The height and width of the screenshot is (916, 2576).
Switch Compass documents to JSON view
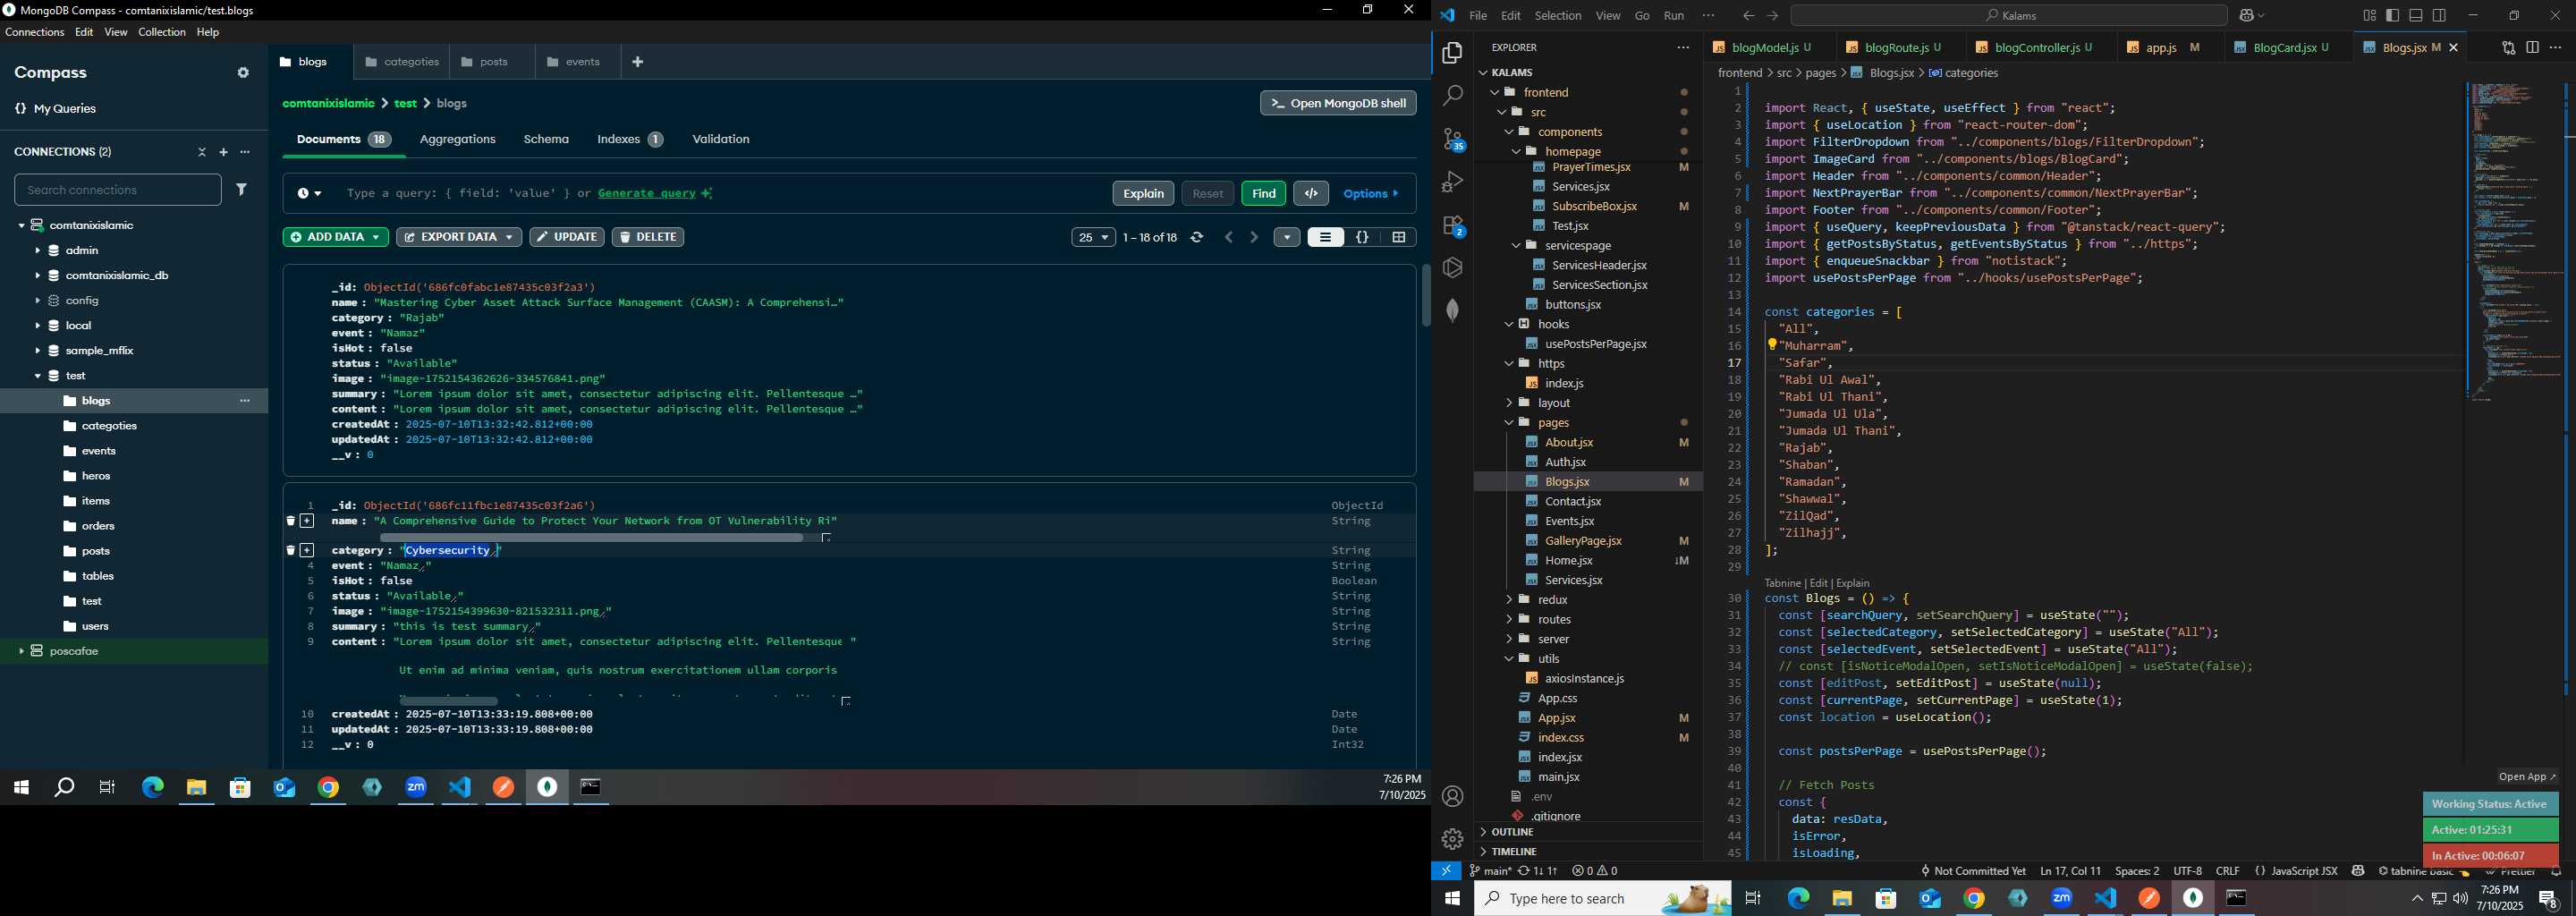[x=1362, y=237]
